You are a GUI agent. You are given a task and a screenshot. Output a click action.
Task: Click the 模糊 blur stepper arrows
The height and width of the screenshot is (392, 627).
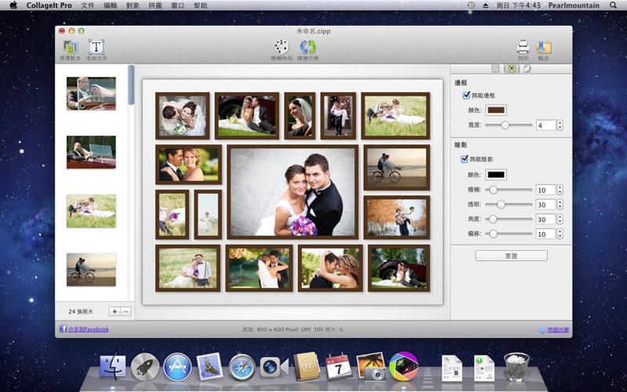pyautogui.click(x=560, y=190)
